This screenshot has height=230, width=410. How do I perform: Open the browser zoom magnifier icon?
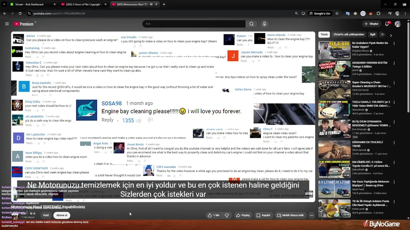pyautogui.click(x=297, y=13)
